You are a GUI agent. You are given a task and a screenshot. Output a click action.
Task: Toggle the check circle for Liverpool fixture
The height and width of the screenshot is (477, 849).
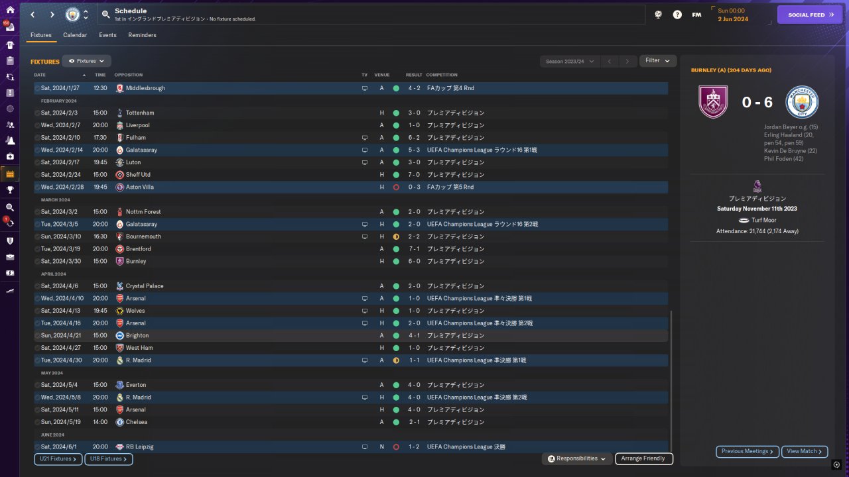37,125
